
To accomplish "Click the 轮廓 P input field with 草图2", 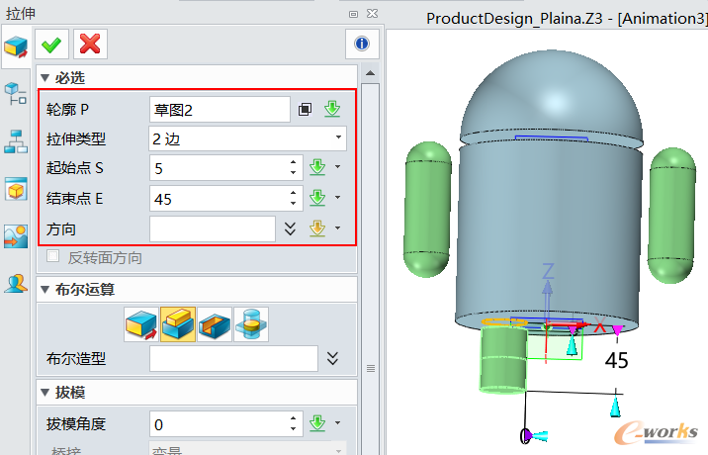I will point(220,110).
